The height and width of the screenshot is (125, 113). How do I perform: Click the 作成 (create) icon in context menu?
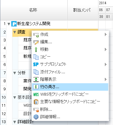point(36,35)
